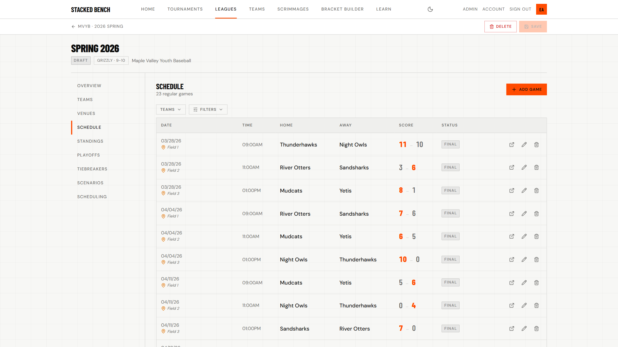Open Scrimmages navigation item
Screen dimensions: 618x347
pos(293,9)
